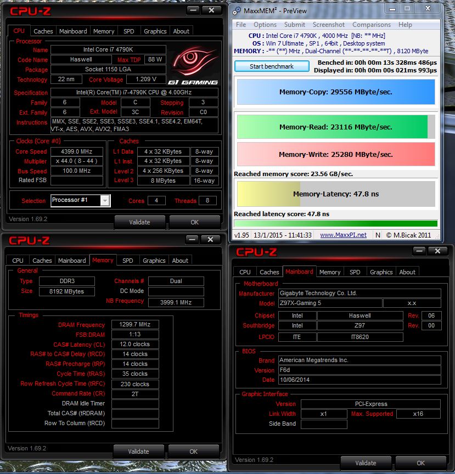This screenshot has height=474, width=455.
Task: Minimize the Memory CPU-Z window
Action: [x=192, y=239]
